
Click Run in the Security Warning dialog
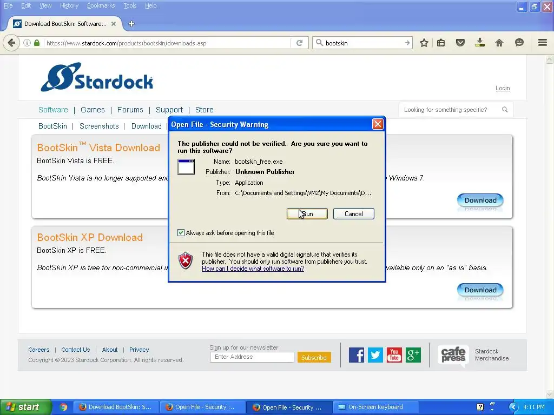[x=307, y=214]
